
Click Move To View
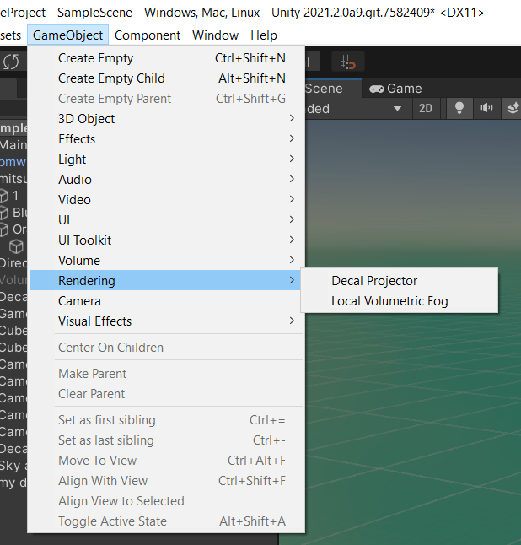(166, 460)
